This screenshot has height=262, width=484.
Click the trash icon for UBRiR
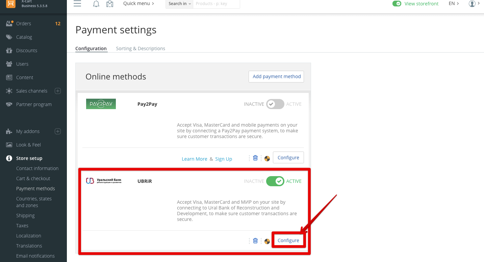click(x=255, y=241)
